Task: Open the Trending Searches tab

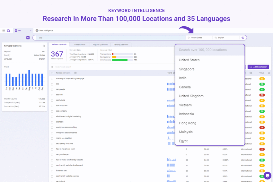Action: (121, 45)
